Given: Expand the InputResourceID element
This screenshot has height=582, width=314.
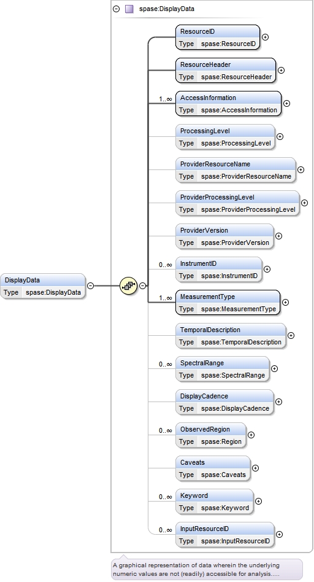Looking at the screenshot, I should pos(279,535).
